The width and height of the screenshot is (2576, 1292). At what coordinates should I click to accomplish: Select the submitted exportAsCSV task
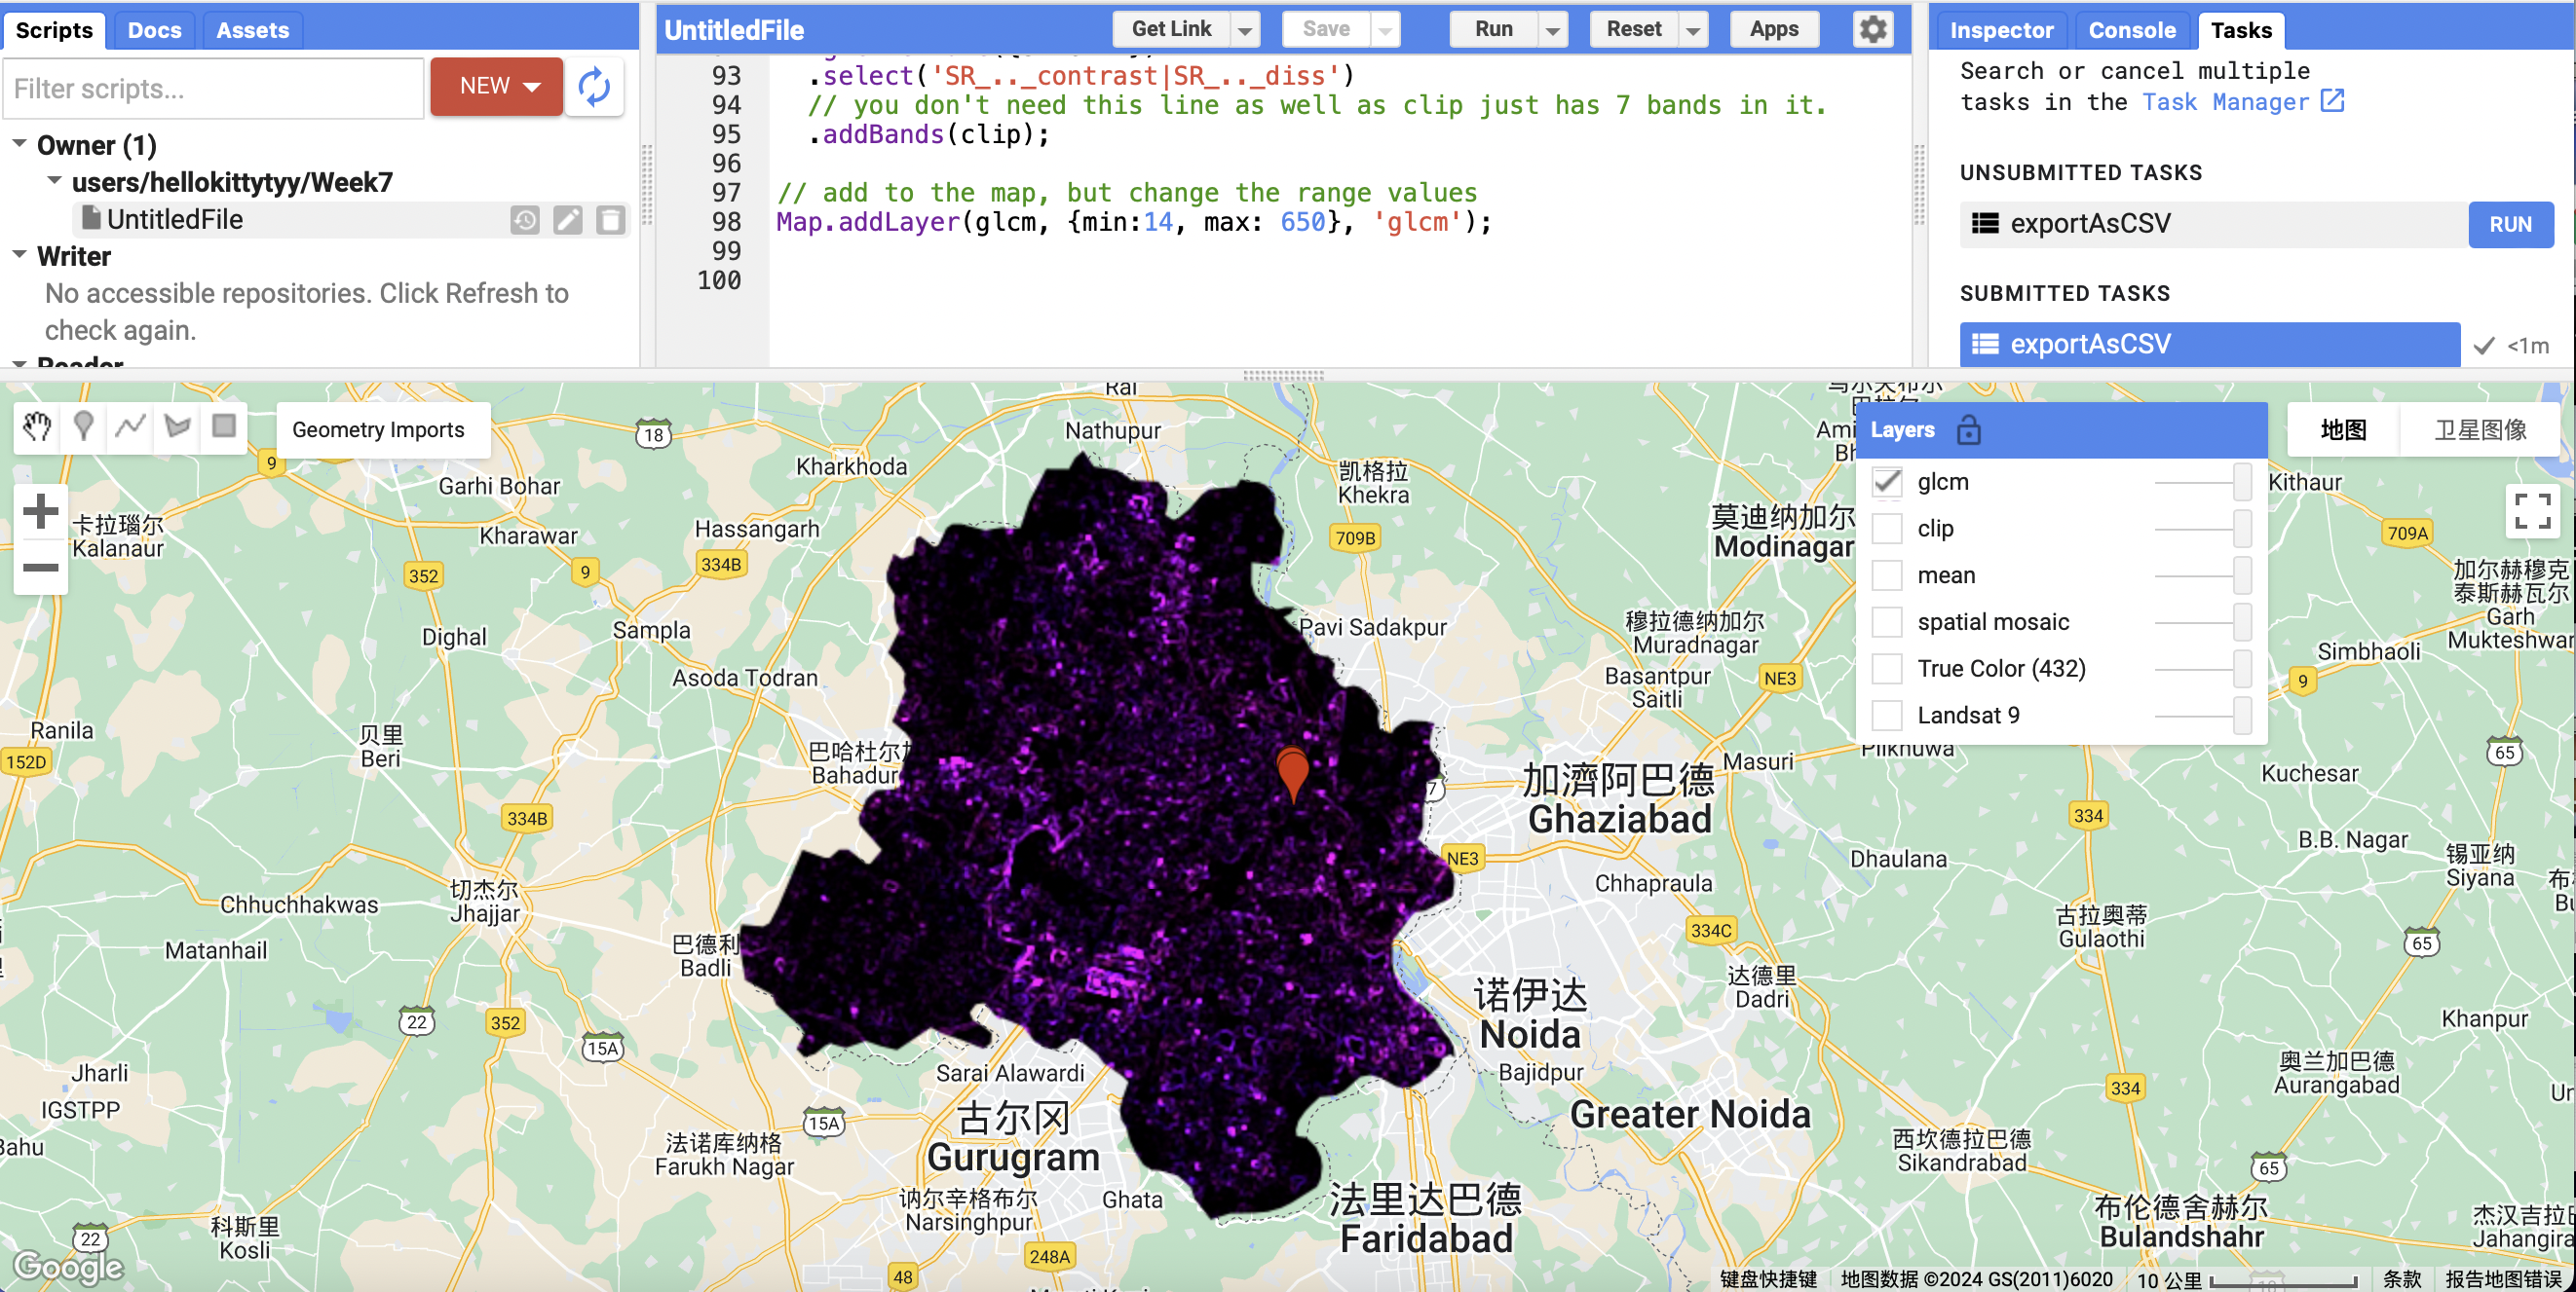tap(2209, 344)
